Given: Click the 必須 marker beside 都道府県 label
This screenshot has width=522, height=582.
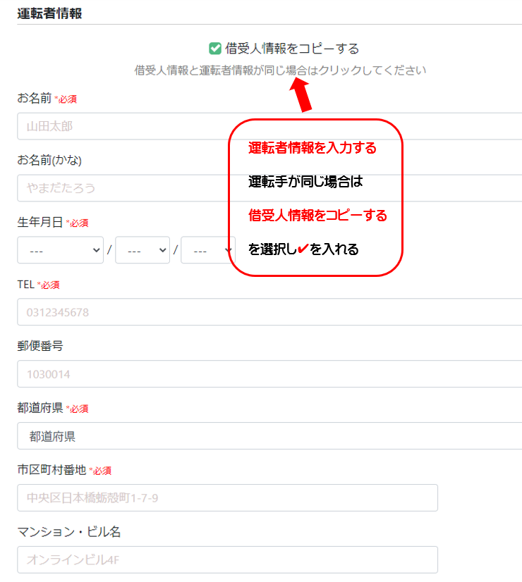Looking at the screenshot, I should [x=77, y=409].
